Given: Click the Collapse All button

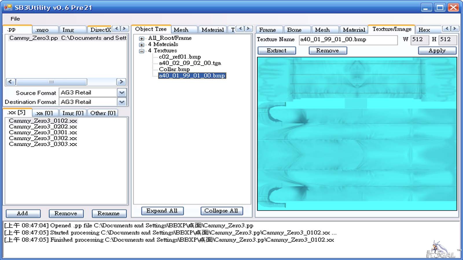Looking at the screenshot, I should 221,211.
